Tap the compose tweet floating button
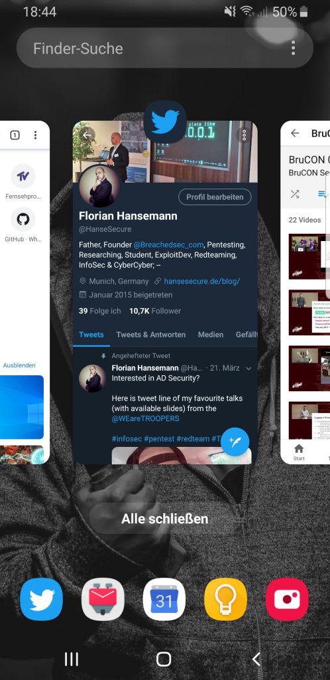 (x=235, y=442)
